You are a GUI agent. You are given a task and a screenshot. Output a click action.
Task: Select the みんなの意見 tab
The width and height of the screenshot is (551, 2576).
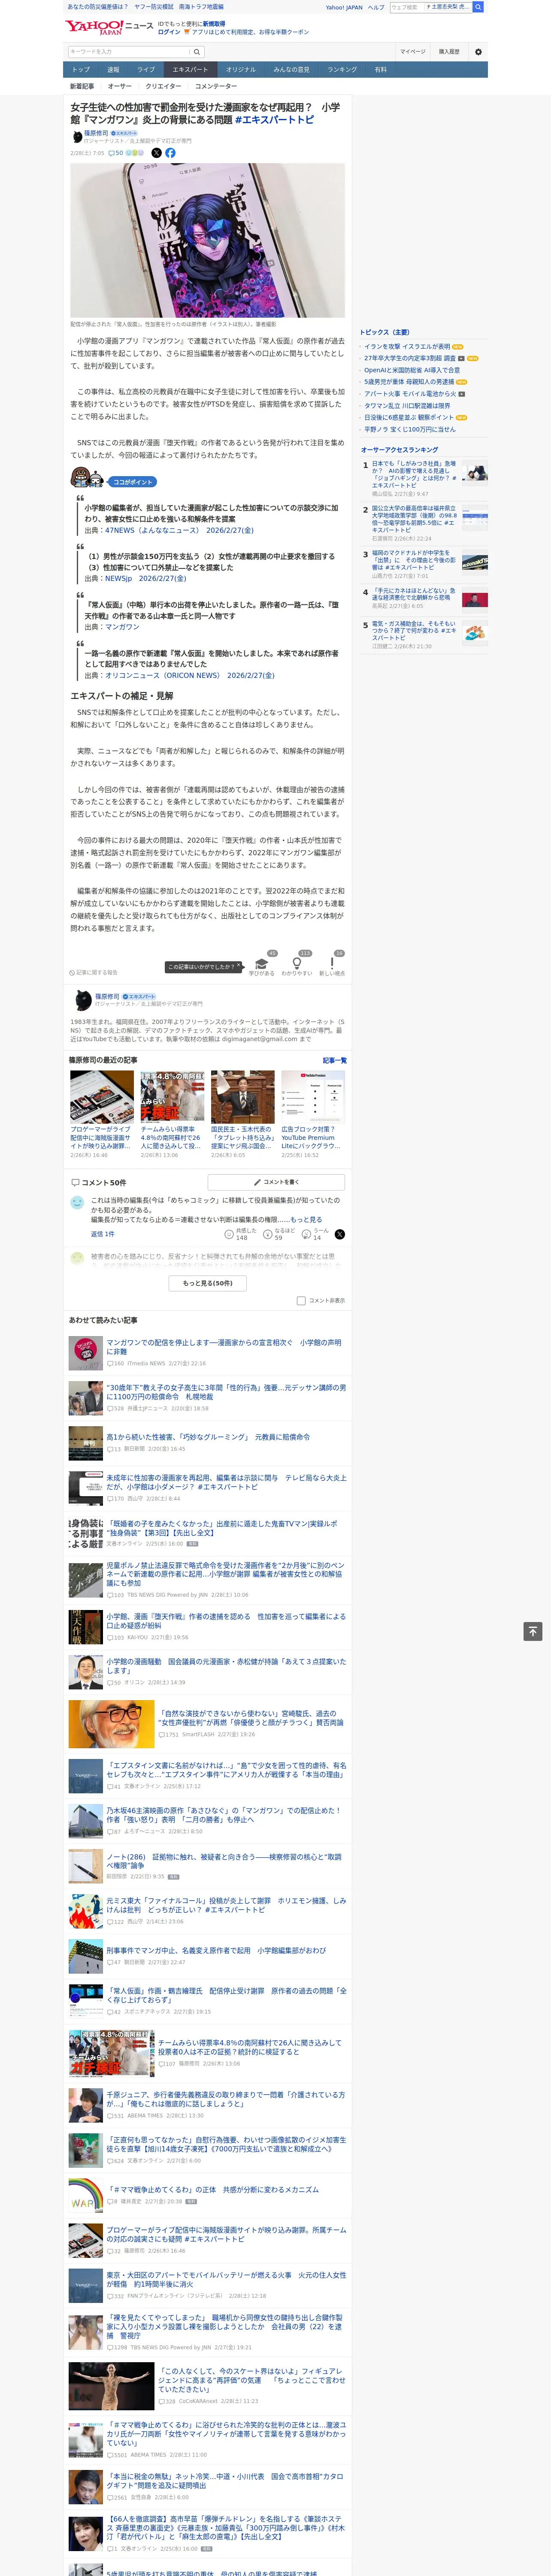[292, 70]
